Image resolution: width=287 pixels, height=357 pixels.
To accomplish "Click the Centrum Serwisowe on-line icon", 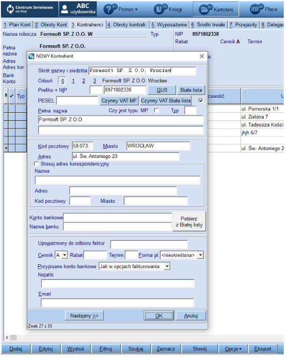I will [10, 9].
